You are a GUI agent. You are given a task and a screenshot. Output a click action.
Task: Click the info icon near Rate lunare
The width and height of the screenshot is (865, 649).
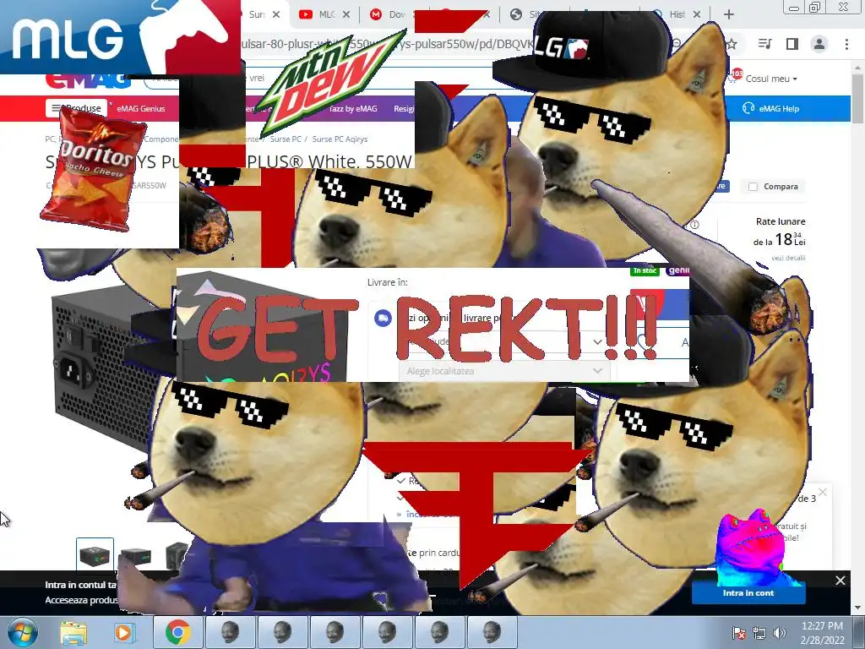pyautogui.click(x=694, y=225)
